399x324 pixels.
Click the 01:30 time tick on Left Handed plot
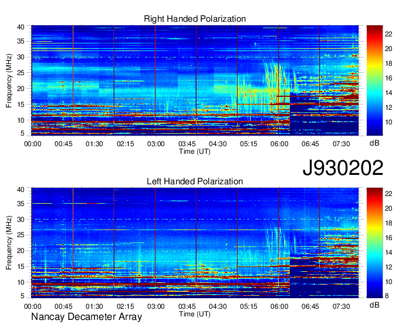coord(94,306)
